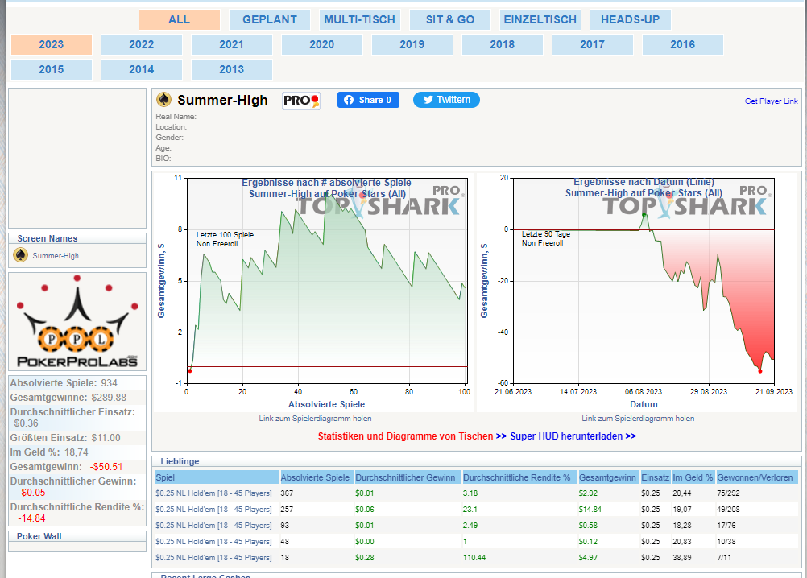Viewport: 807px width, 578px height.
Task: Open $0.25 NL Hold'em row with 257 games
Action: coord(213,509)
